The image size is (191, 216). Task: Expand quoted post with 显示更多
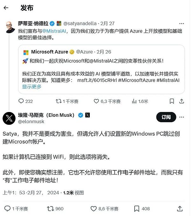point(32,86)
